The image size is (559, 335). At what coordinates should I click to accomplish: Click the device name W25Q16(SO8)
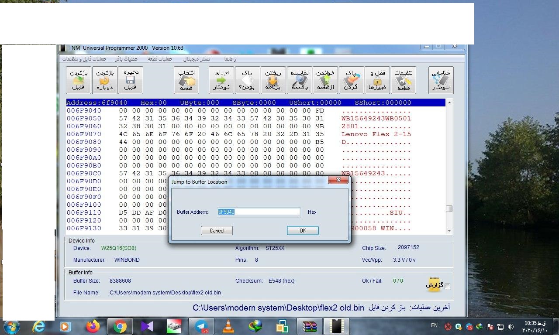coord(119,248)
